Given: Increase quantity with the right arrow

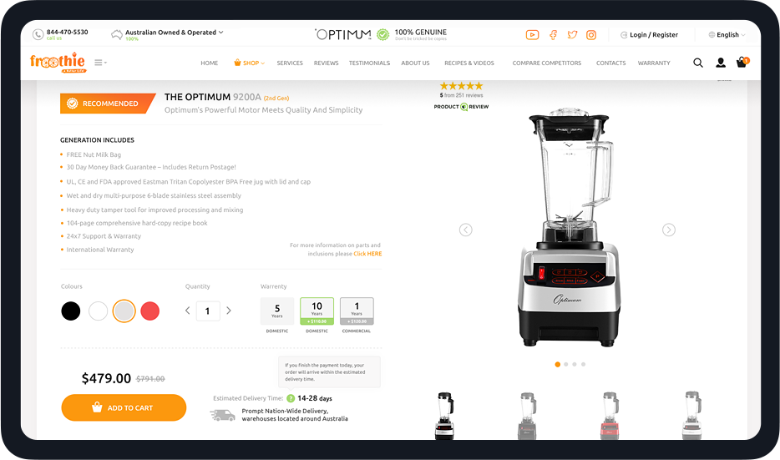Looking at the screenshot, I should click(229, 311).
